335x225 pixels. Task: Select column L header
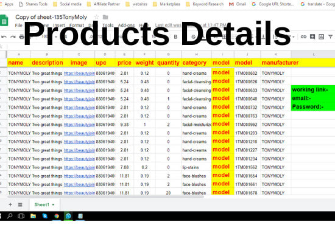(313, 54)
